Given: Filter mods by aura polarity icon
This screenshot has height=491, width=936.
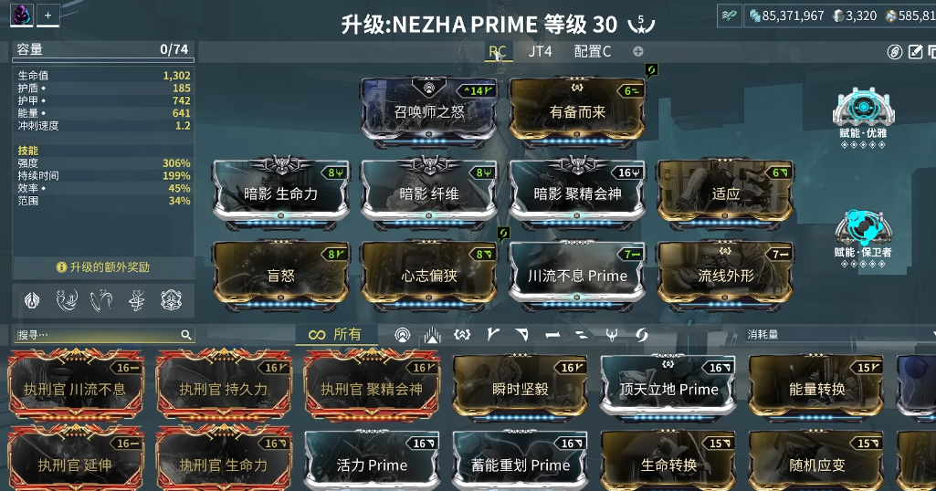Looking at the screenshot, I should coord(403,335).
